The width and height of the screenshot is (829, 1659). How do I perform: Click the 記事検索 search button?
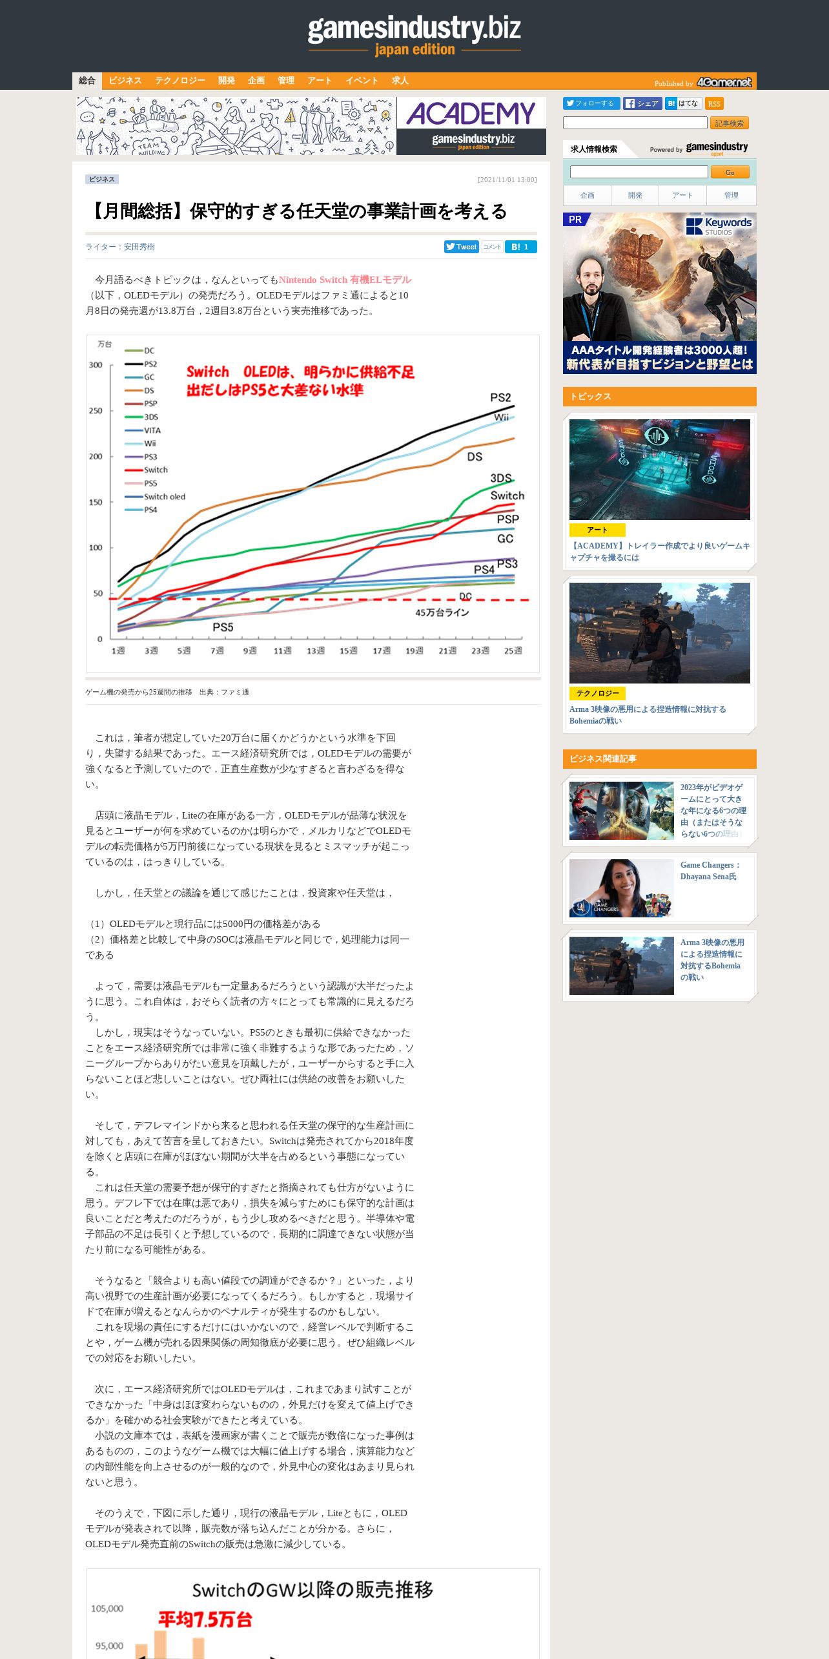[730, 123]
